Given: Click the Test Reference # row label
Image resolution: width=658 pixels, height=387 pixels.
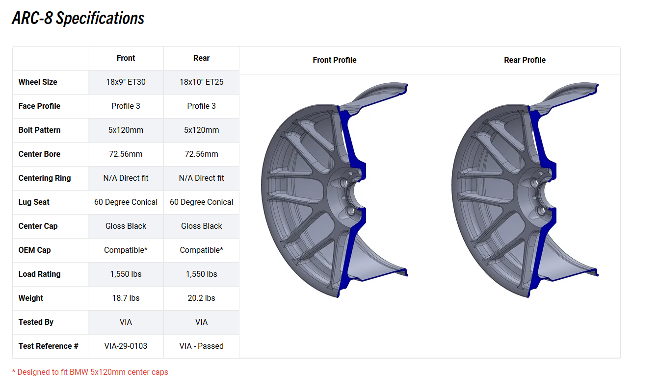Looking at the screenshot, I should coord(48,346).
